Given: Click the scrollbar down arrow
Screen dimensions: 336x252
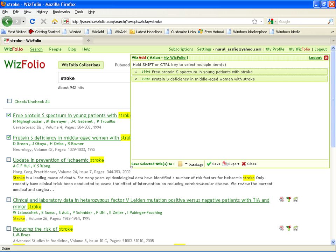Looking at the screenshot, I should (333, 242).
